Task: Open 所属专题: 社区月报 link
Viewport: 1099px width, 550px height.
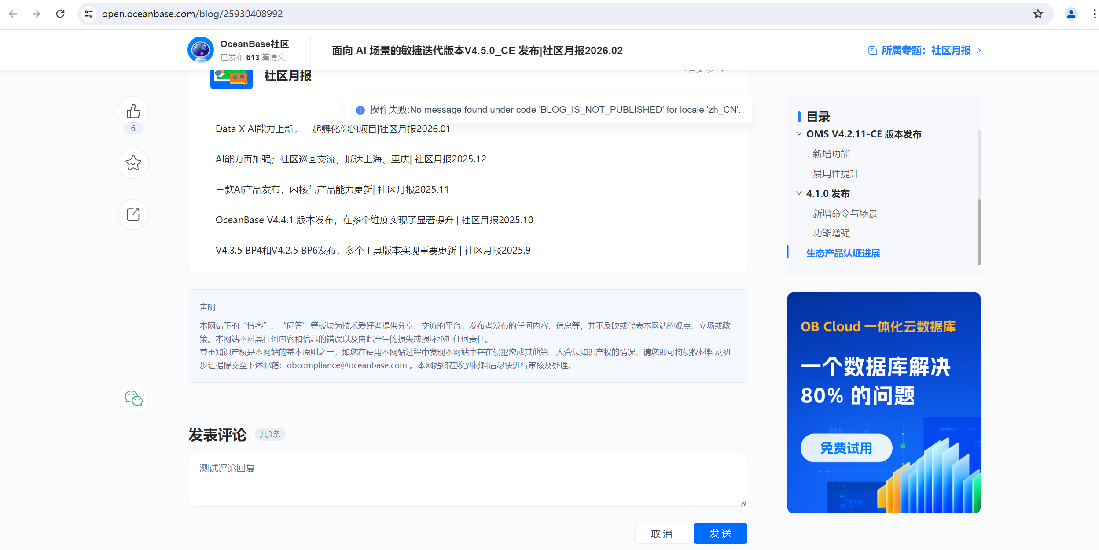Action: (925, 51)
